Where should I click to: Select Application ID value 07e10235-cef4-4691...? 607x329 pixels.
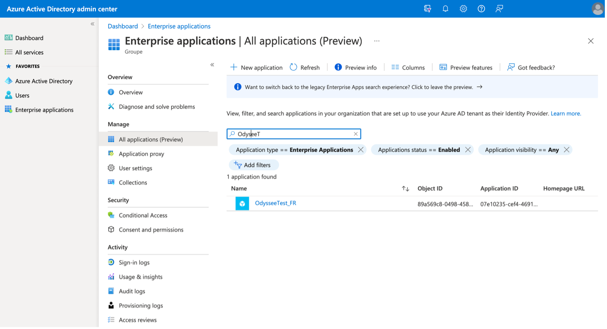pos(509,204)
